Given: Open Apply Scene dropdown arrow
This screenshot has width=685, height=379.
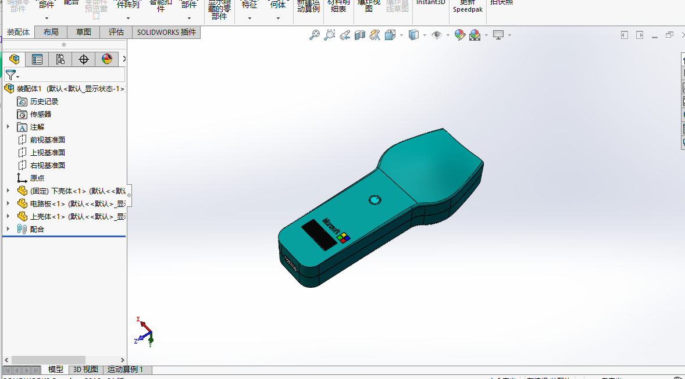Looking at the screenshot, I should coord(486,35).
